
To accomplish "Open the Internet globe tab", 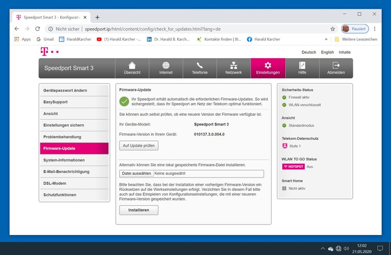I will [x=166, y=68].
